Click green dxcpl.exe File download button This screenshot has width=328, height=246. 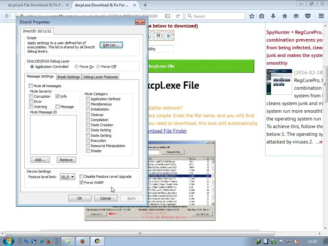pyautogui.click(x=201, y=66)
